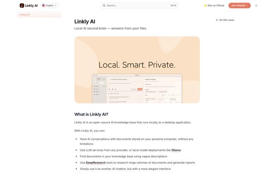Click the What is Linkly AI? heading
Screen dimensions: 276x175
pyautogui.click(x=91, y=115)
